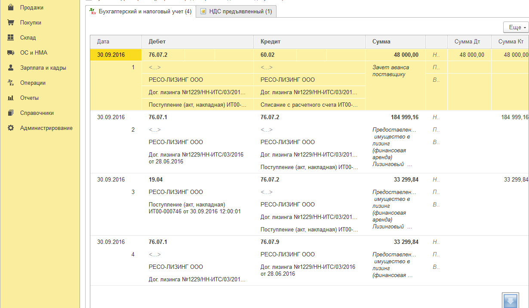Select row number 2 cell
The image size is (529, 308).
tap(133, 129)
